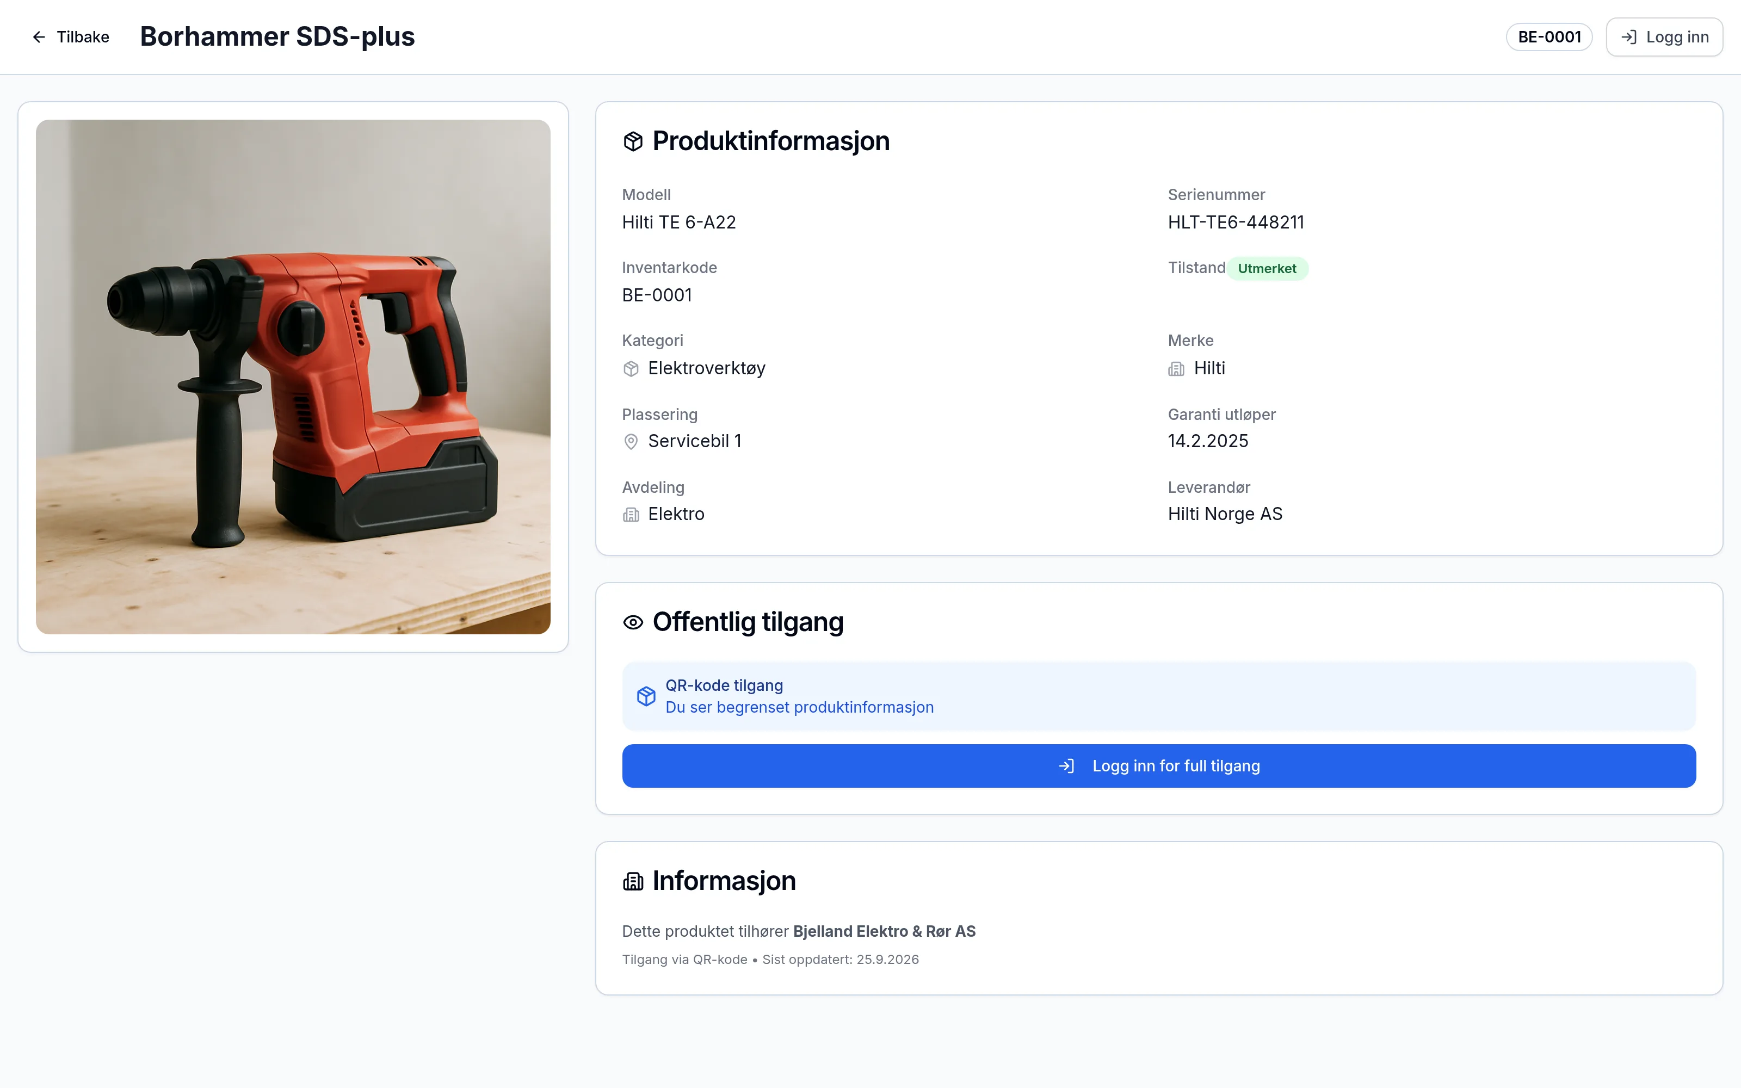Viewport: 1741px width, 1088px height.
Task: Click the Garanti utløper label
Action: coord(1221,415)
